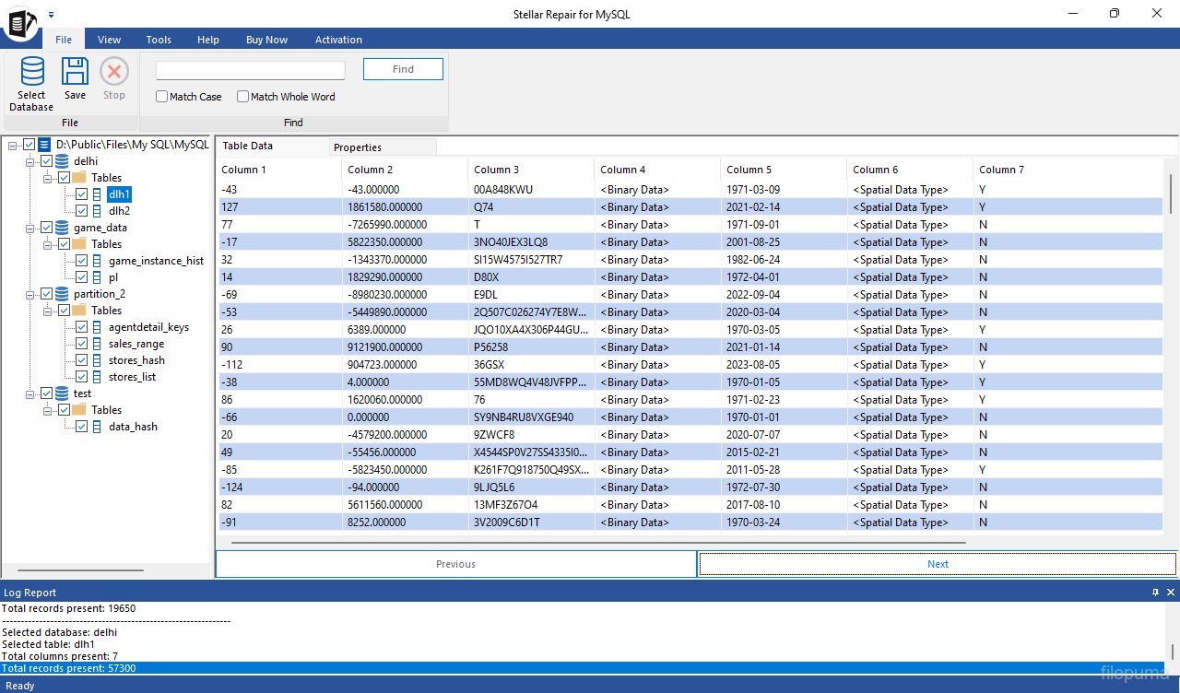Viewport: 1180px width, 693px height.
Task: Pin the Log Report panel
Action: pos(1155,593)
